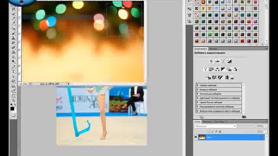Click the zoom percentage field in status bar
Viewport: 278px width, 156px height.
coord(23,84)
